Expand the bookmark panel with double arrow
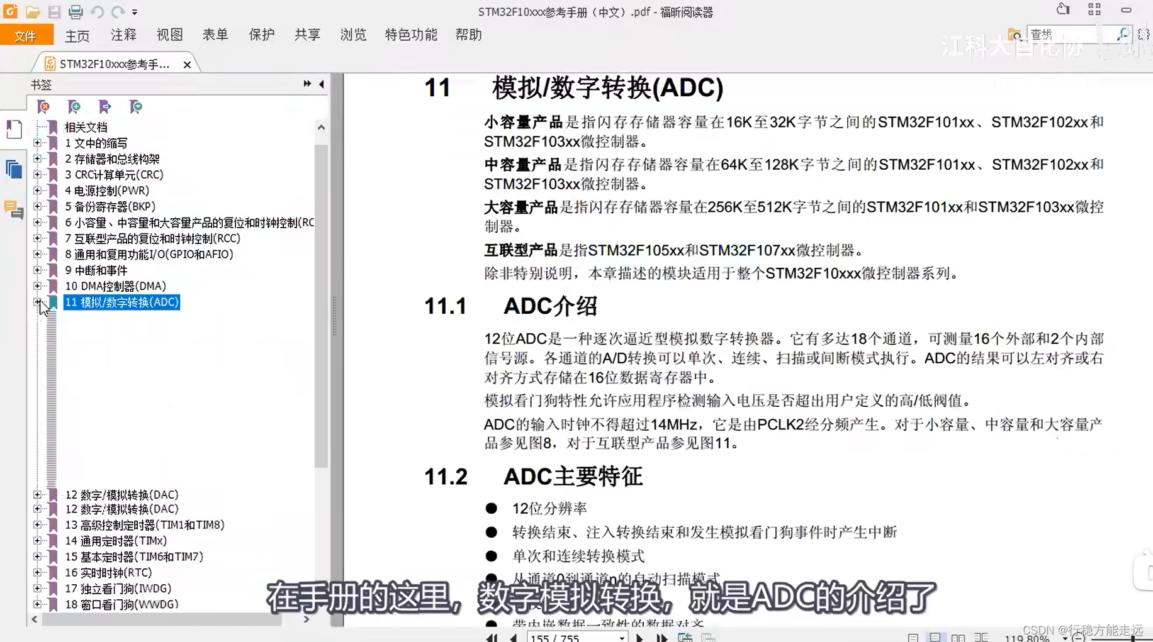Image resolution: width=1153 pixels, height=642 pixels. tap(307, 84)
